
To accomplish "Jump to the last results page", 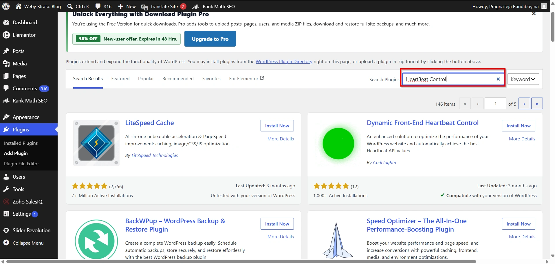I will point(537,103).
